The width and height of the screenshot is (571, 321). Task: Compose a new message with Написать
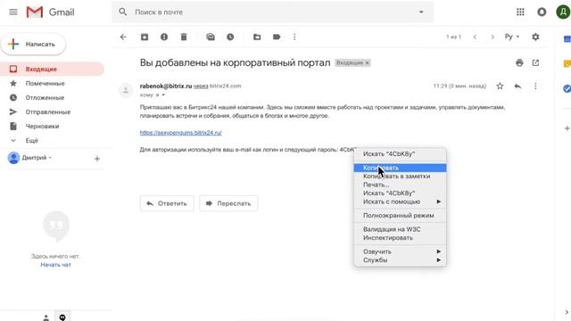click(33, 44)
